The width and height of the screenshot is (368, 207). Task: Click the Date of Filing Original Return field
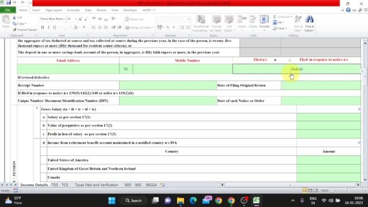click(321, 86)
